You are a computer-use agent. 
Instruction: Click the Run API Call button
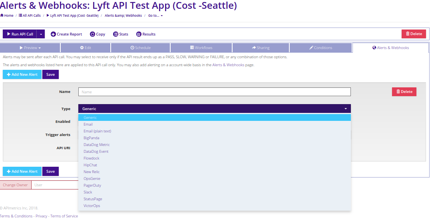pos(20,34)
